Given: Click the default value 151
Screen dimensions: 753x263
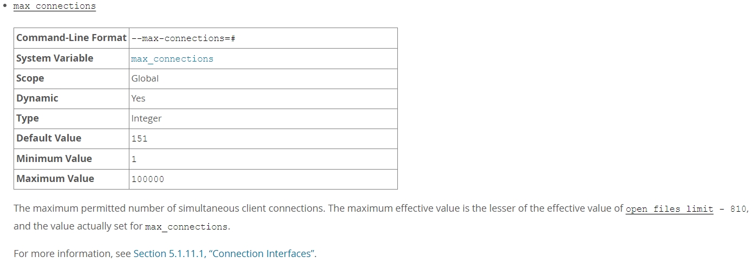Looking at the screenshot, I should (139, 139).
